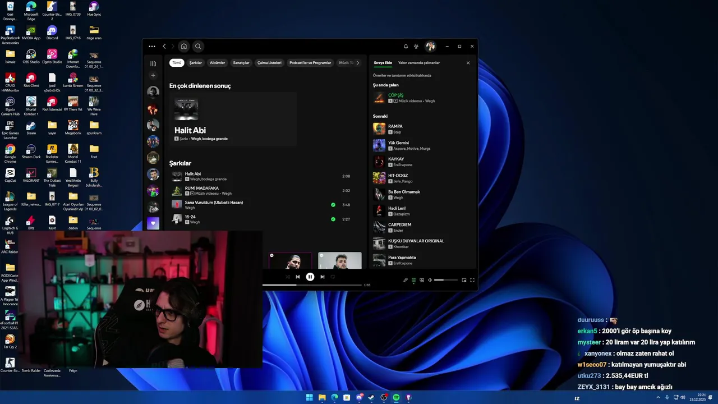718x404 pixels.
Task: Open Liked Songs heart tile in sidebar
Action: 153,223
